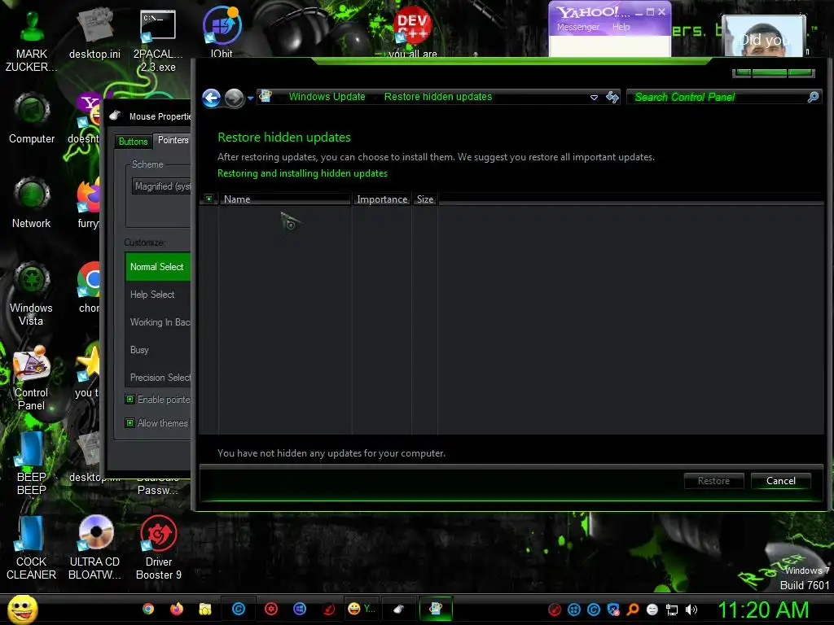This screenshot has width=834, height=625.
Task: Click Restore hidden updates breadcrumb
Action: (437, 97)
